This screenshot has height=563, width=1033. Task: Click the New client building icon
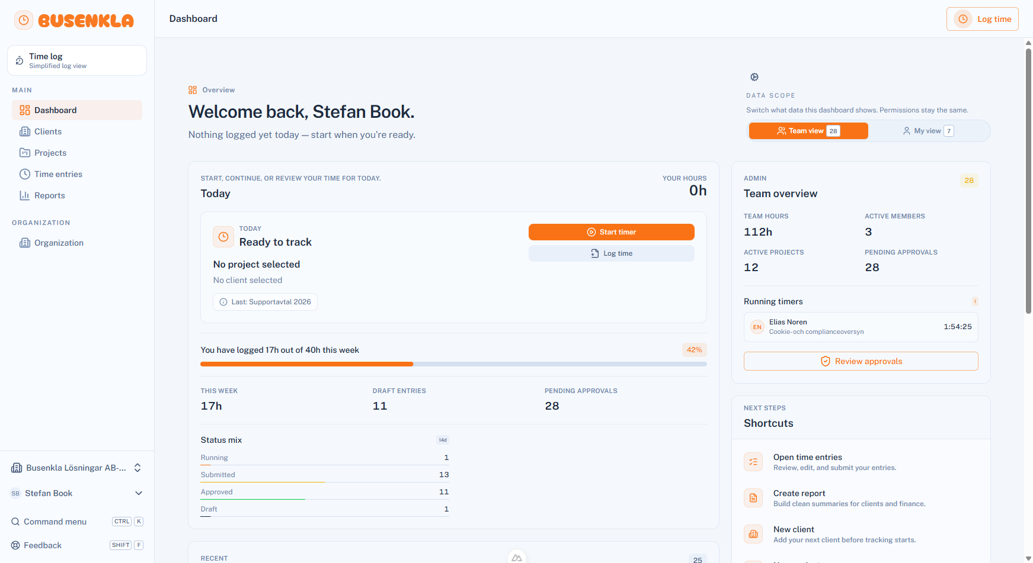(753, 534)
